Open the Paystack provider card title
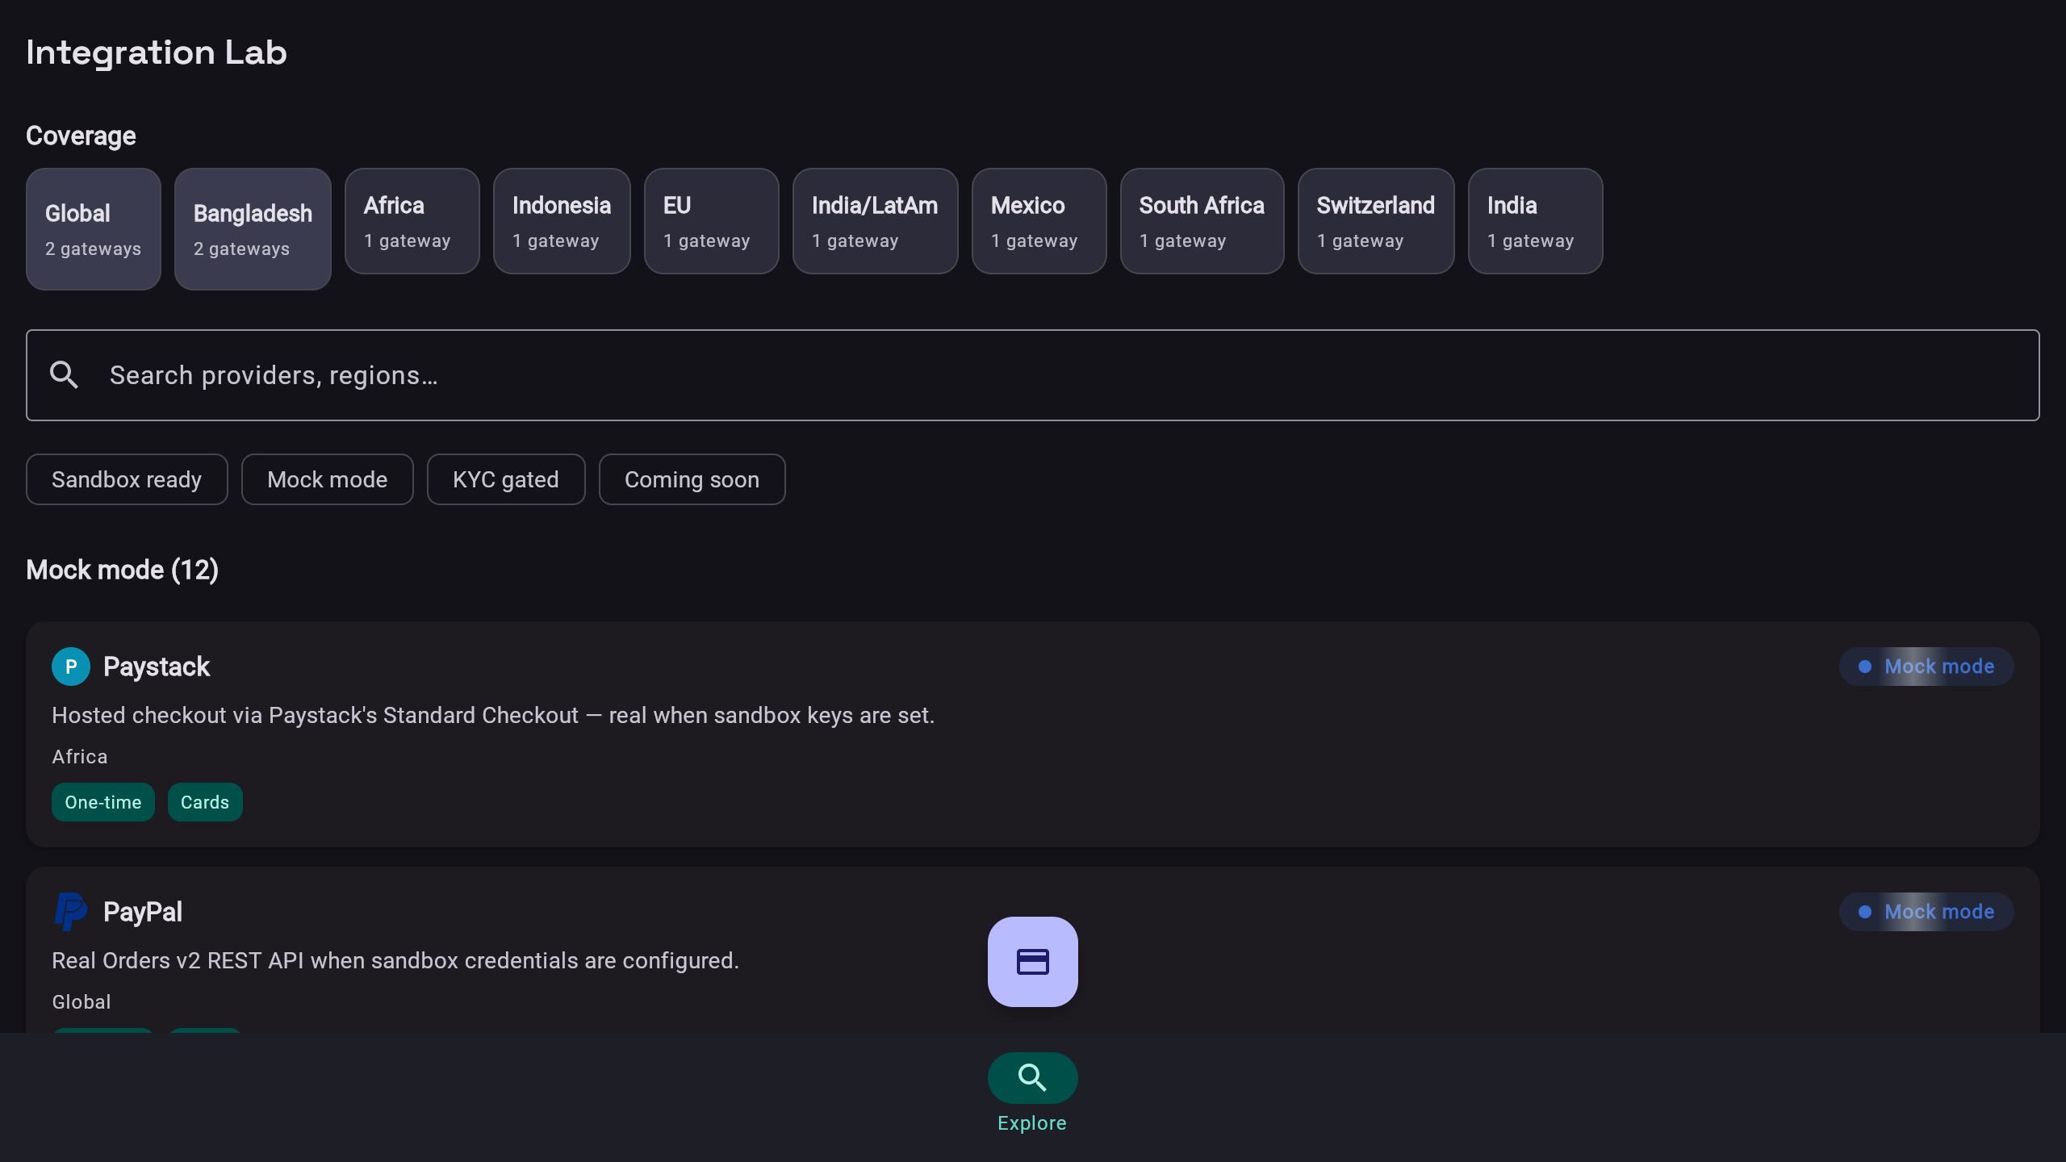This screenshot has height=1162, width=2066. (x=157, y=667)
